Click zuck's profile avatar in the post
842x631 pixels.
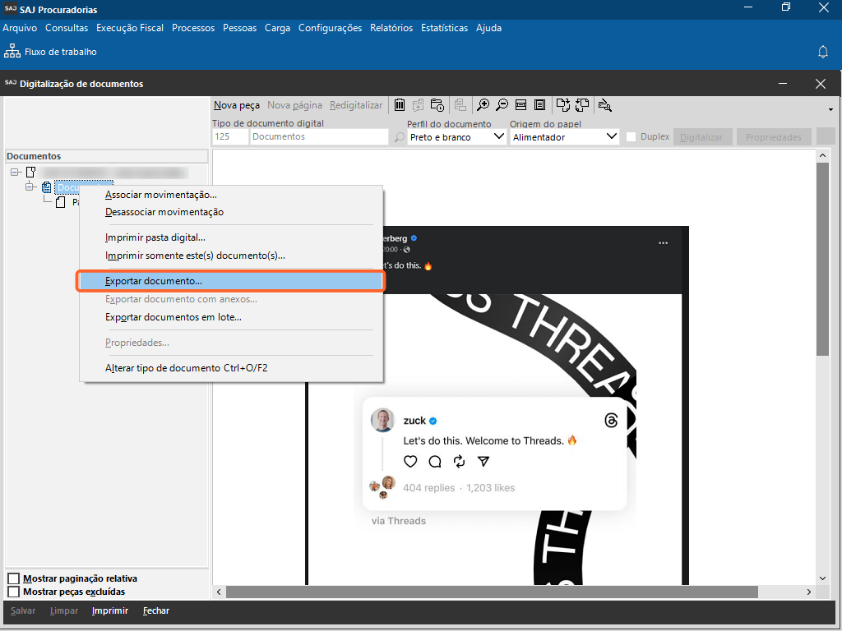383,420
